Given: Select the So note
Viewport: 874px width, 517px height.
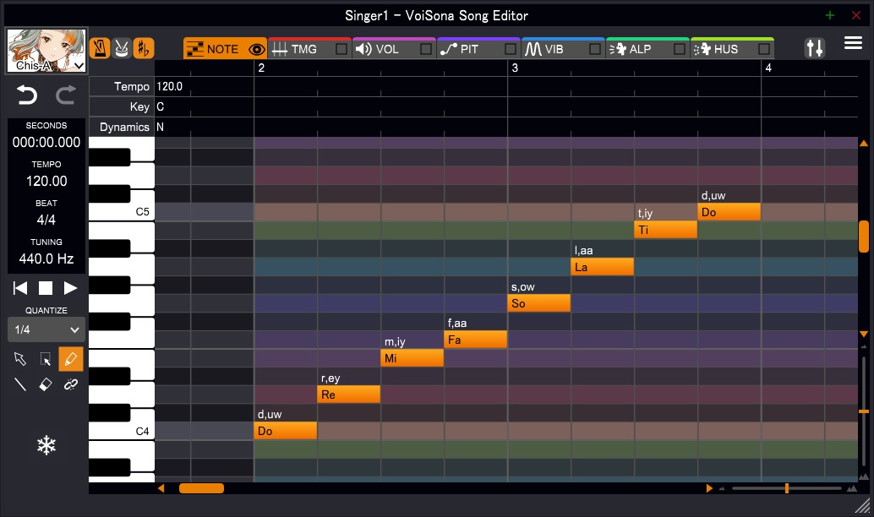Looking at the screenshot, I should (539, 303).
